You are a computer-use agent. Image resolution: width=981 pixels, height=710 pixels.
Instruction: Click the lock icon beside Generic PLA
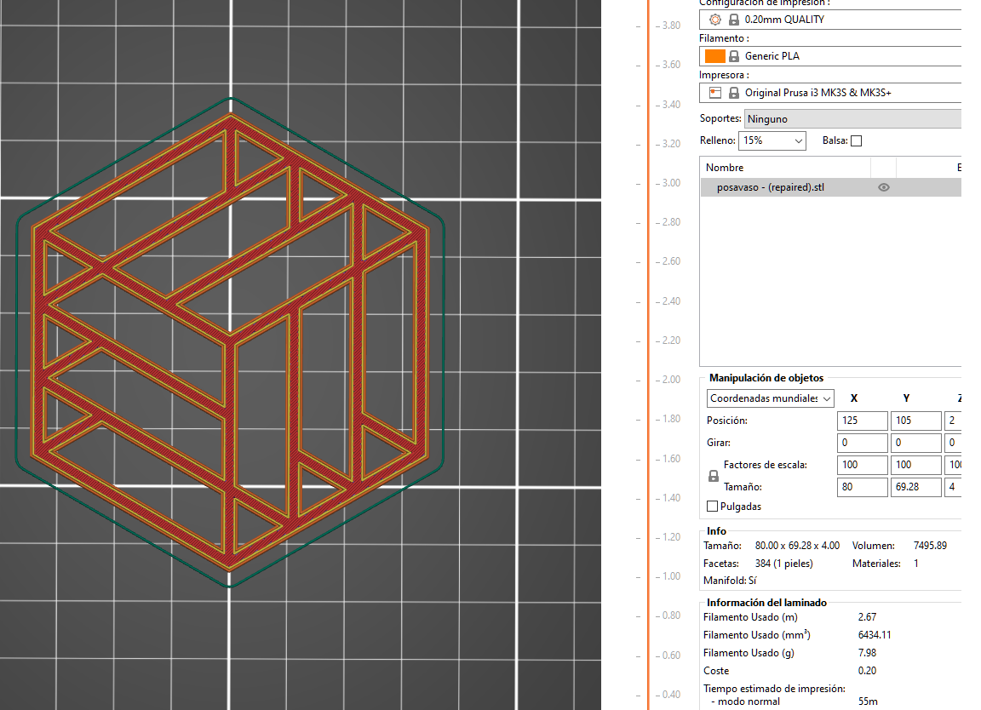[733, 56]
